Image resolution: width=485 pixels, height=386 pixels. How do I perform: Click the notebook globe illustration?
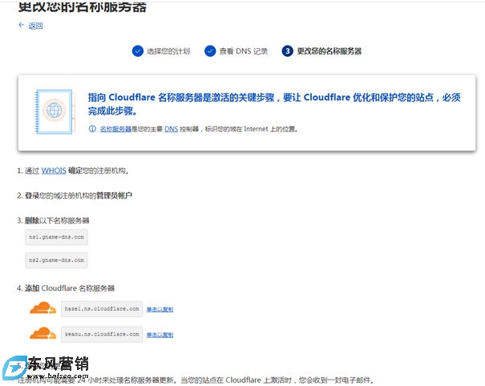click(55, 111)
